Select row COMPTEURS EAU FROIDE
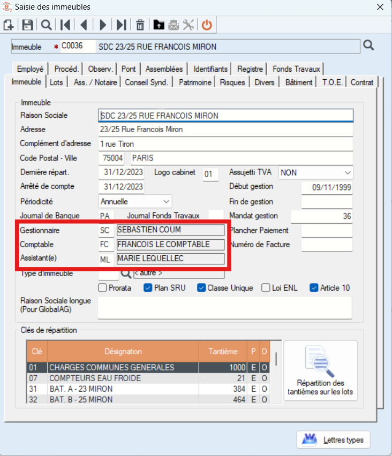Image resolution: width=392 pixels, height=456 pixels. click(x=148, y=378)
